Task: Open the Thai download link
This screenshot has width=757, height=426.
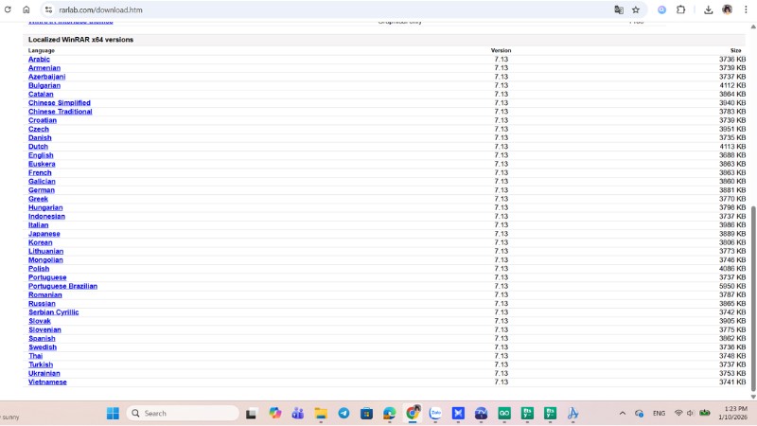Action: (x=35, y=356)
